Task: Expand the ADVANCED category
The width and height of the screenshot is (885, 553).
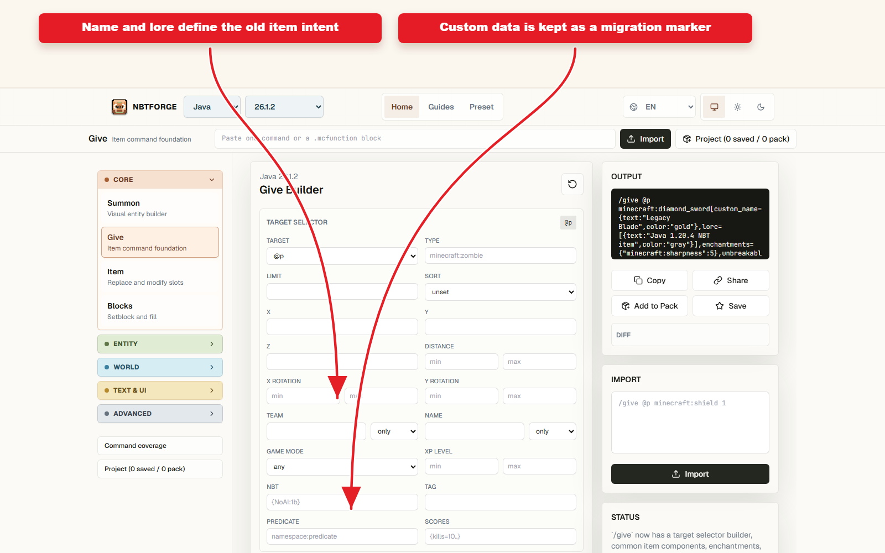Action: [x=160, y=414]
